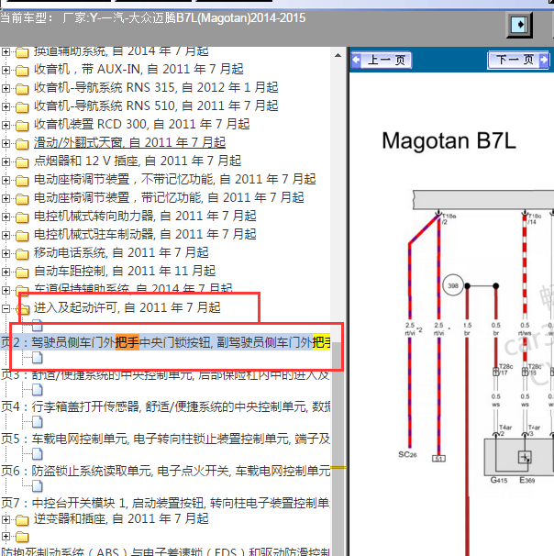Open 页3 舒适/便捷系统的中央控制单元 page

coord(165,375)
